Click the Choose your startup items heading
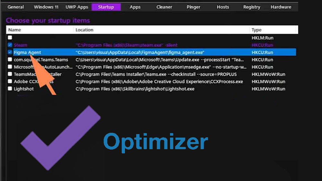Viewport: 322px width, 181px height. pyautogui.click(x=48, y=21)
